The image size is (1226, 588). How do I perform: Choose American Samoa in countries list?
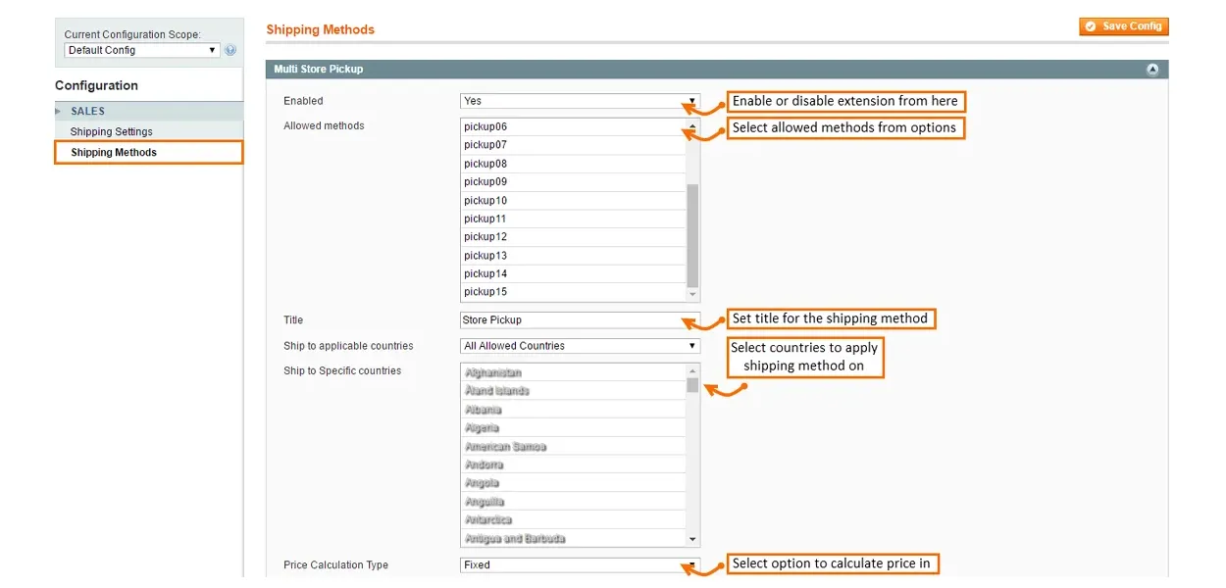(573, 447)
